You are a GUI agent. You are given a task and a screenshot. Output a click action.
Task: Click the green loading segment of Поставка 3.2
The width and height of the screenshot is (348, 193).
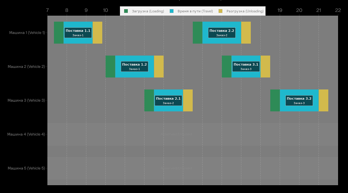(275, 100)
